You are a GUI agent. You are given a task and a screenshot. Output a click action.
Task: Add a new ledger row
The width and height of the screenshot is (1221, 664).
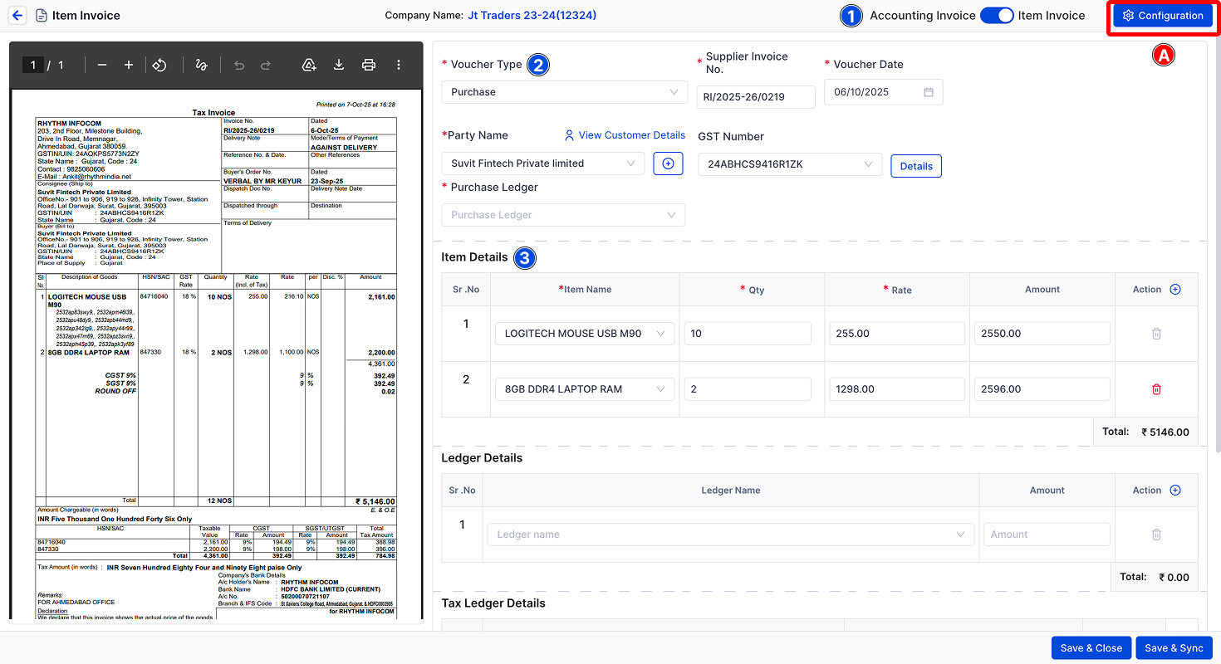click(x=1175, y=491)
